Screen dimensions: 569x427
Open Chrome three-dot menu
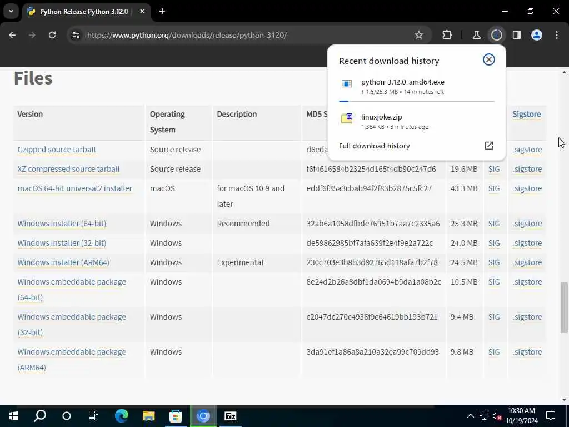pos(557,35)
